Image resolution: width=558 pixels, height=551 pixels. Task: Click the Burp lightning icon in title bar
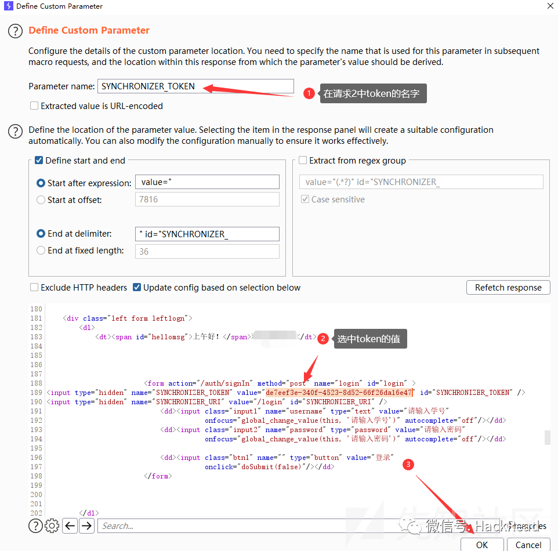coord(8,6)
